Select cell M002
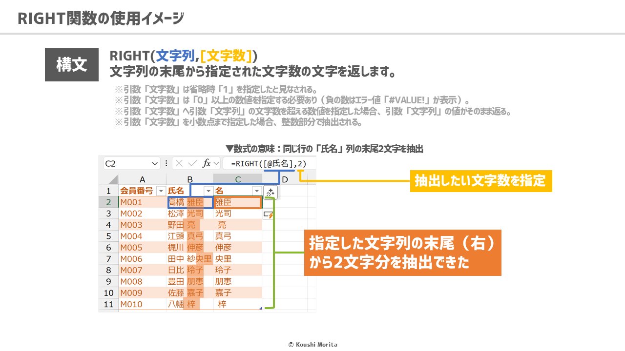Screen dimensions: 625x351 click(142, 214)
